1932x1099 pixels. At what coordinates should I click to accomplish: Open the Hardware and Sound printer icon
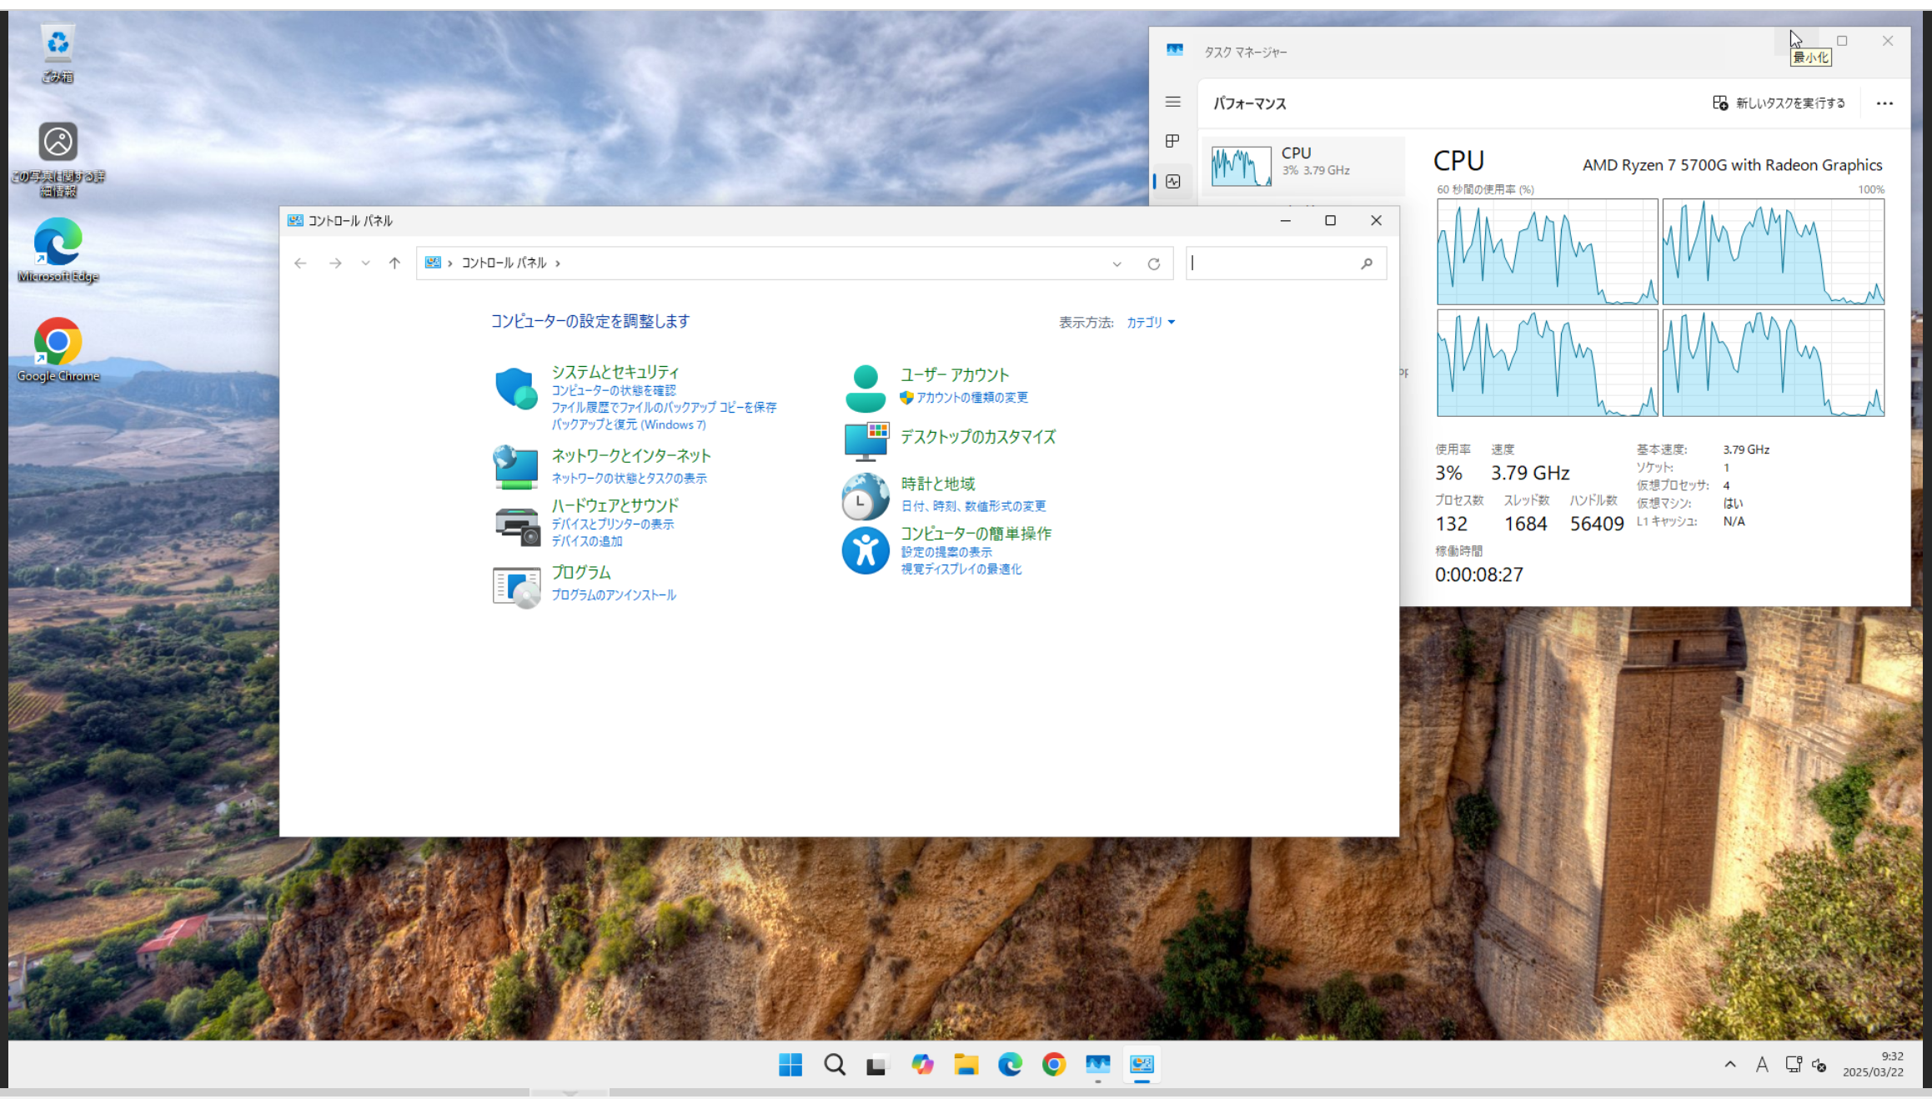[517, 525]
